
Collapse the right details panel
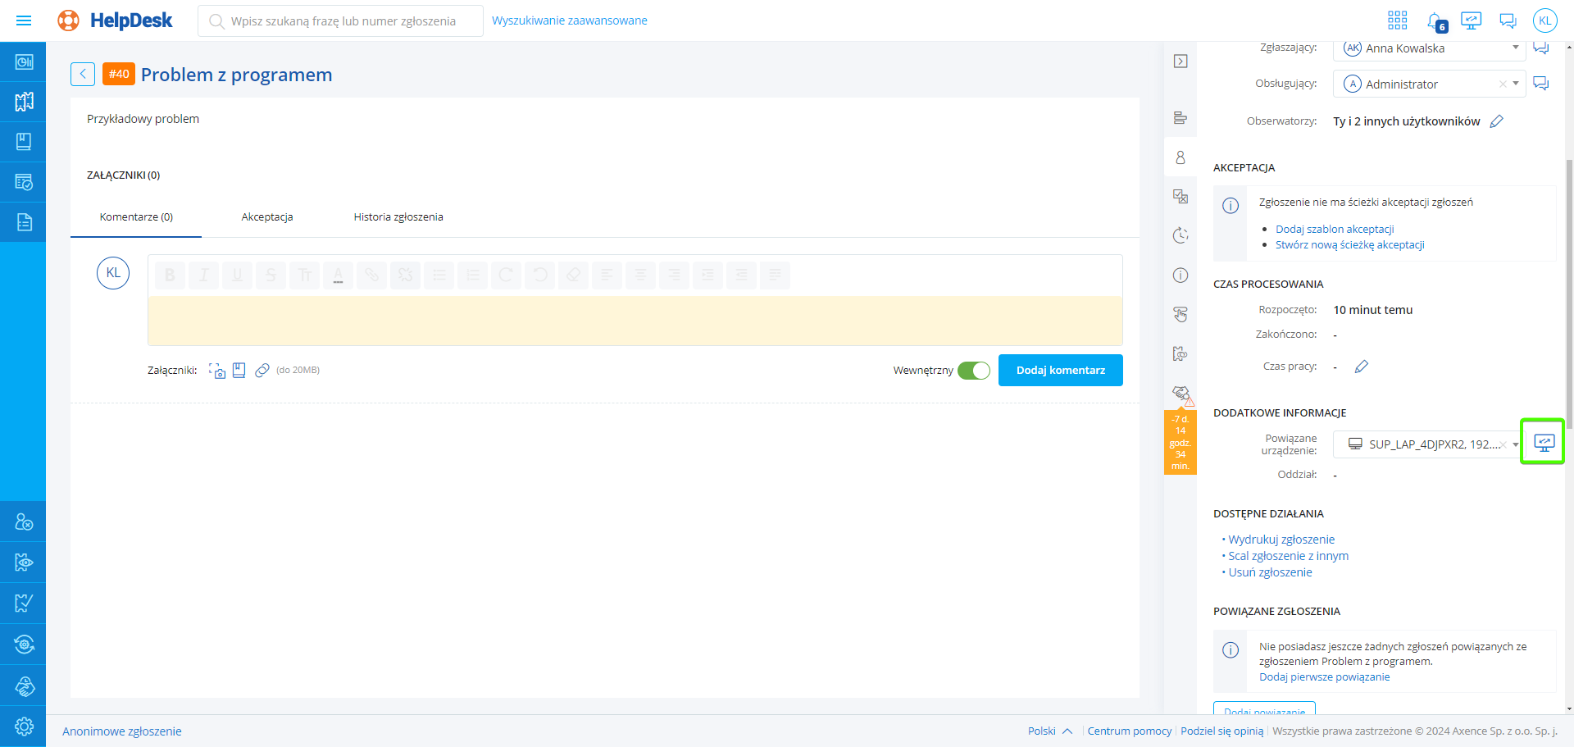click(x=1180, y=61)
